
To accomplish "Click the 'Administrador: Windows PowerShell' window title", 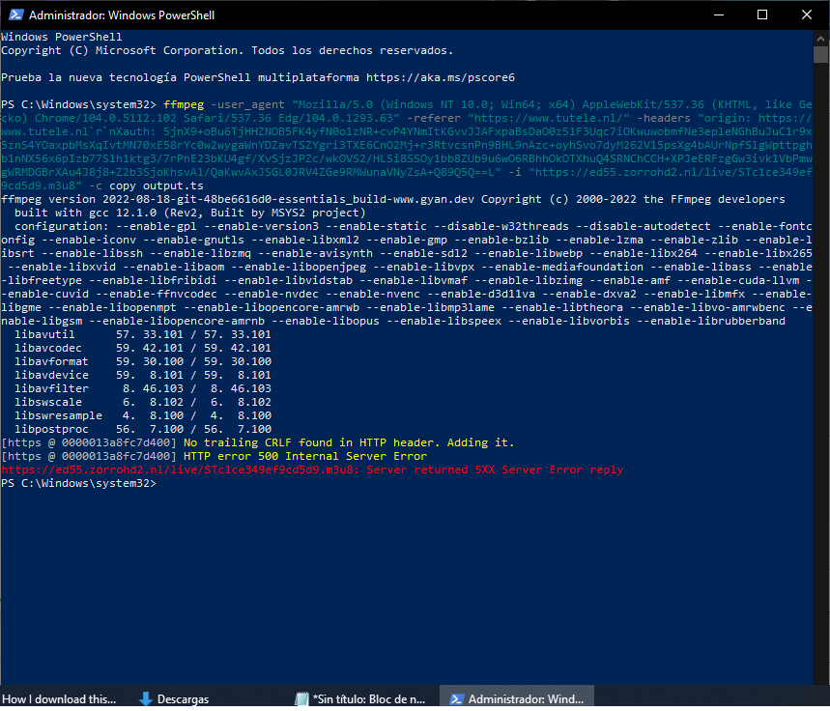I will coord(122,14).
